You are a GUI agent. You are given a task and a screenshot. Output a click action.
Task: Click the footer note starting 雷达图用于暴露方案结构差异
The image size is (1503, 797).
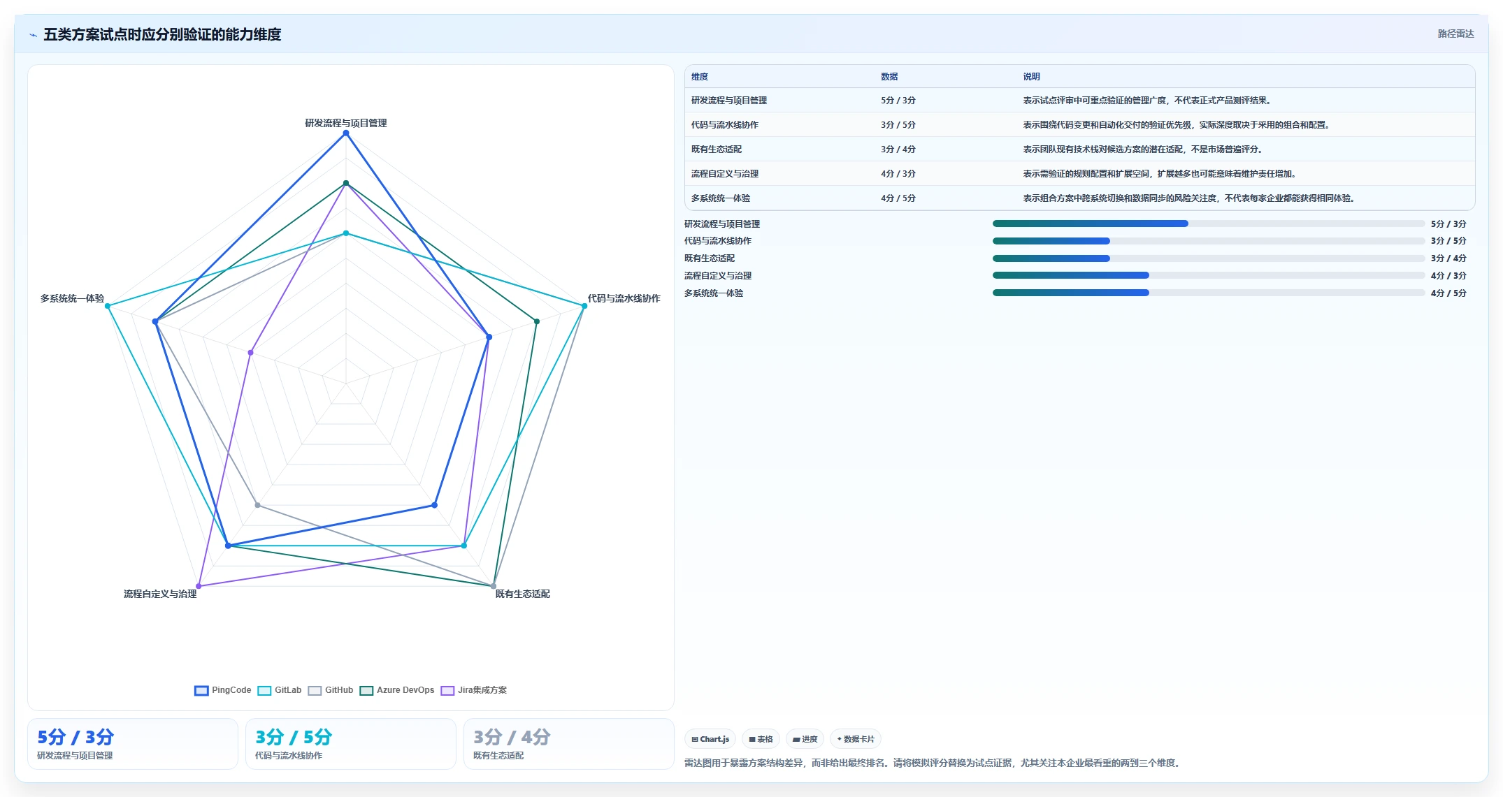(934, 763)
